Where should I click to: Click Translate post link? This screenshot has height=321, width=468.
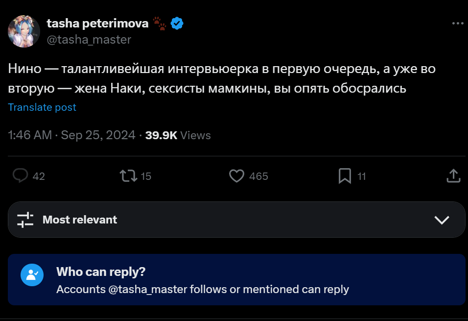click(x=42, y=107)
